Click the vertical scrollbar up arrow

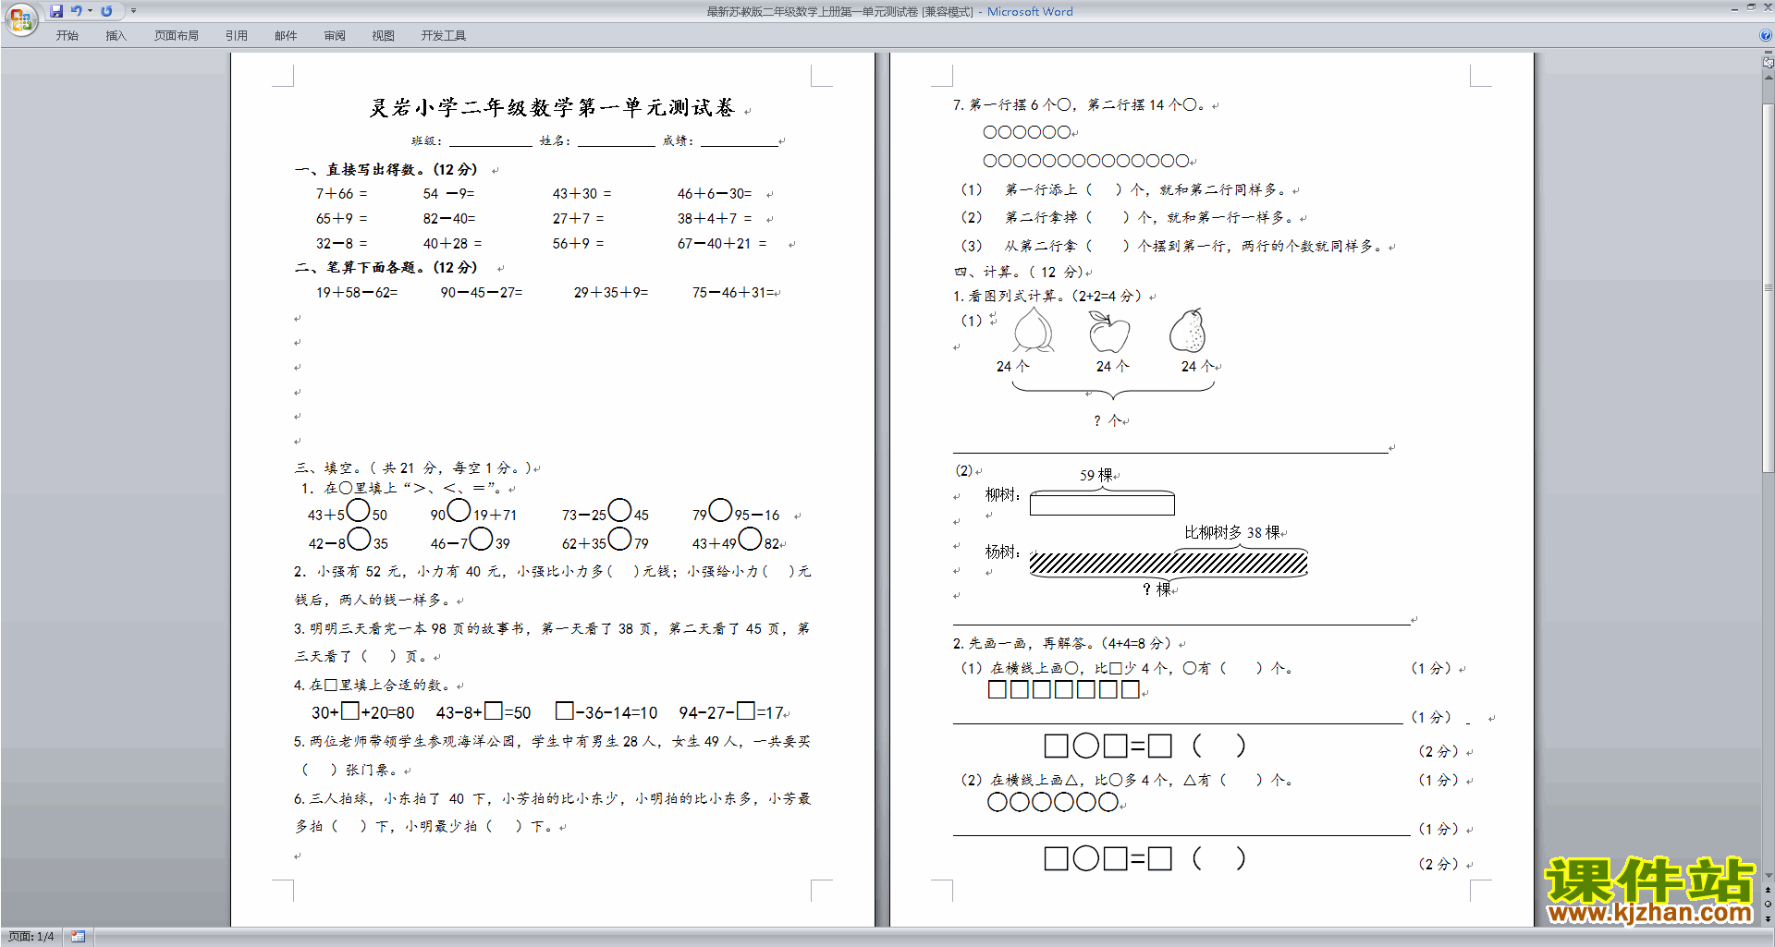coord(1769,78)
